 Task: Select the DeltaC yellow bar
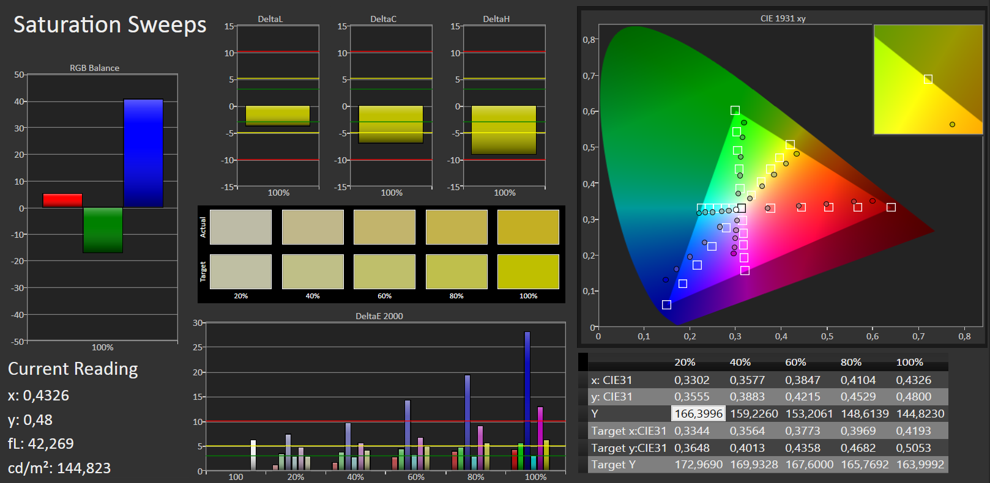(391, 124)
